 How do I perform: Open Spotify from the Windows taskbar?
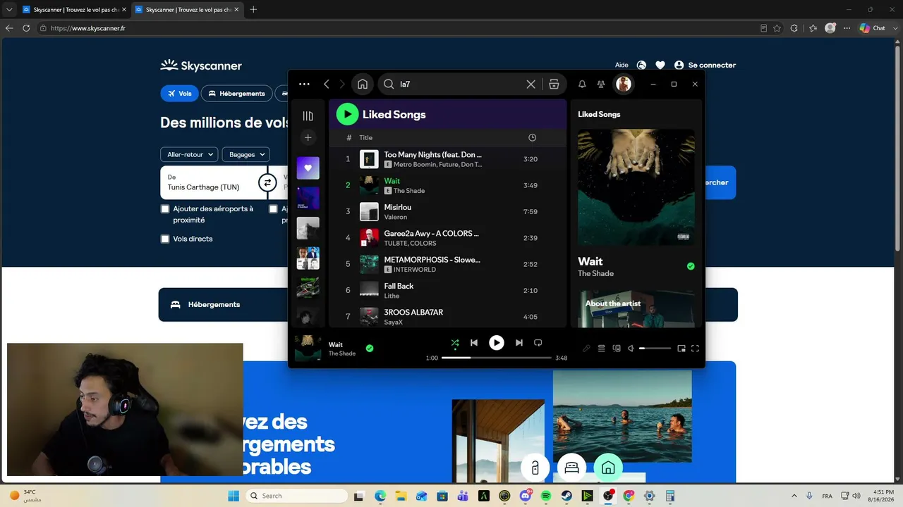click(x=545, y=496)
